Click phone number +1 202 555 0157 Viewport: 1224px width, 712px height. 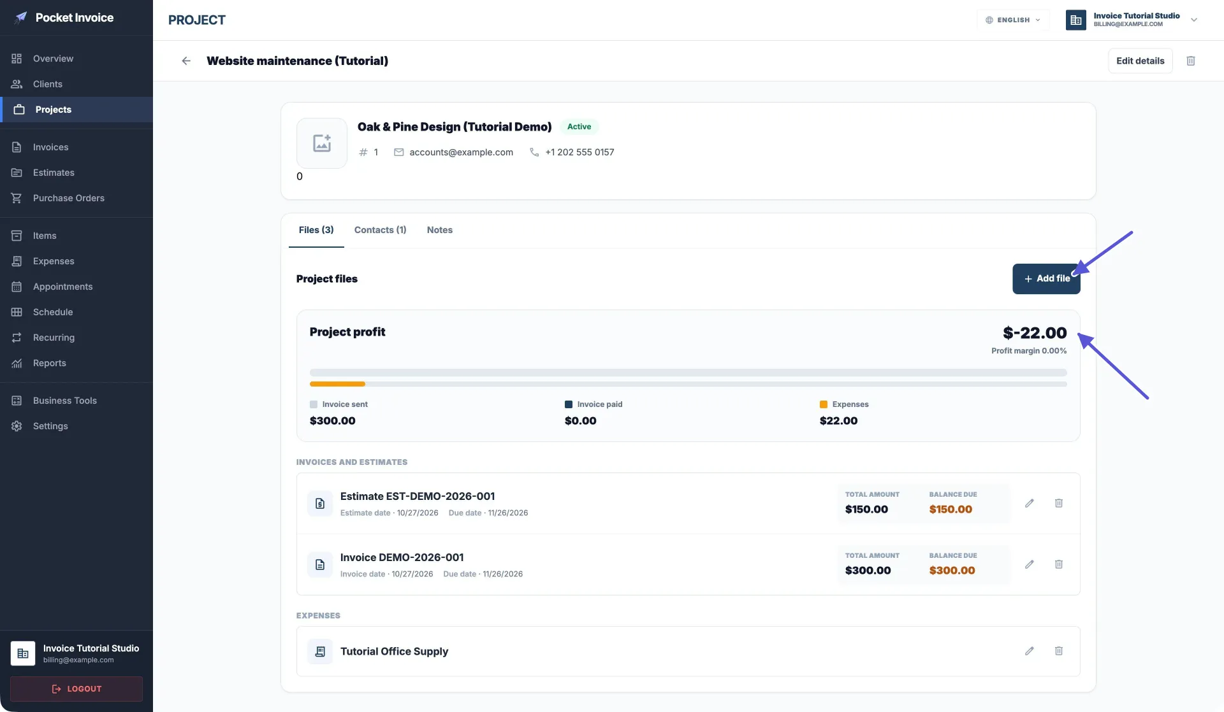pos(579,152)
